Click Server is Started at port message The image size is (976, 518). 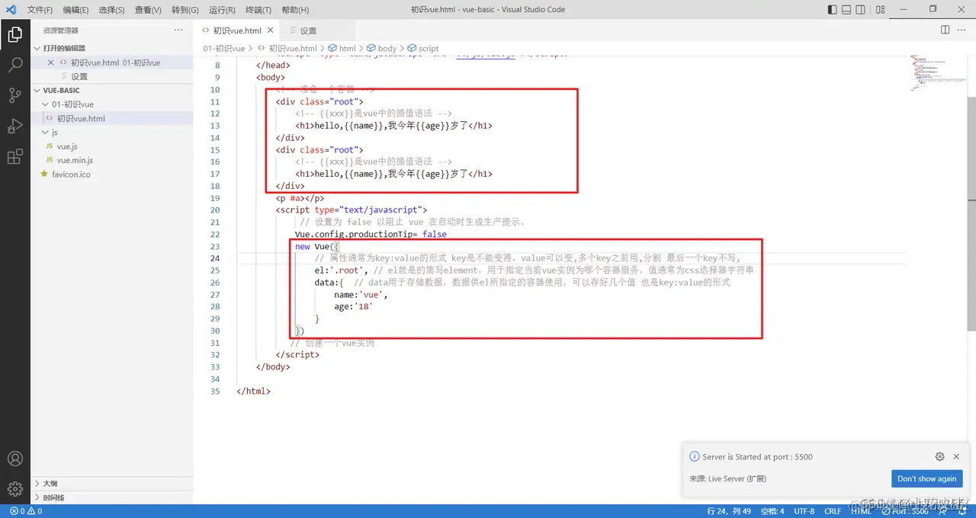pyautogui.click(x=757, y=456)
